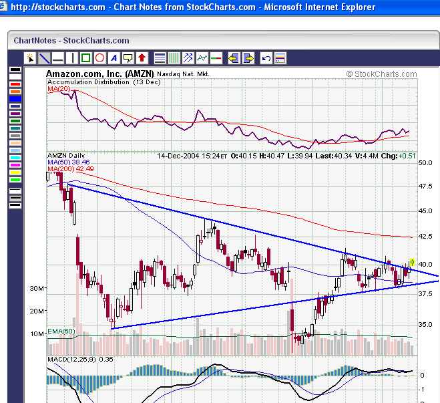Pick the black color swatch
The width and height of the screenshot is (440, 403).
pyautogui.click(x=15, y=70)
